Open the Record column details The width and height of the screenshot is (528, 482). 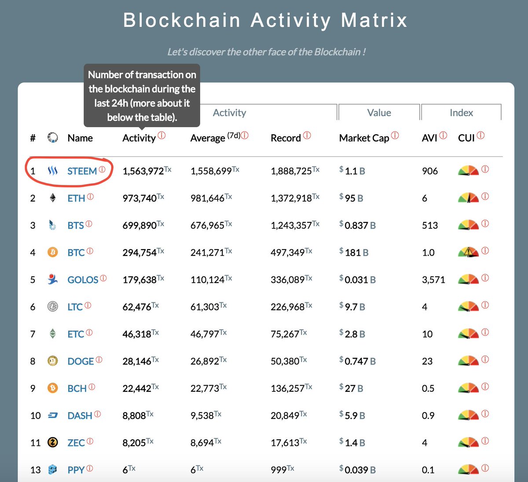click(x=307, y=134)
